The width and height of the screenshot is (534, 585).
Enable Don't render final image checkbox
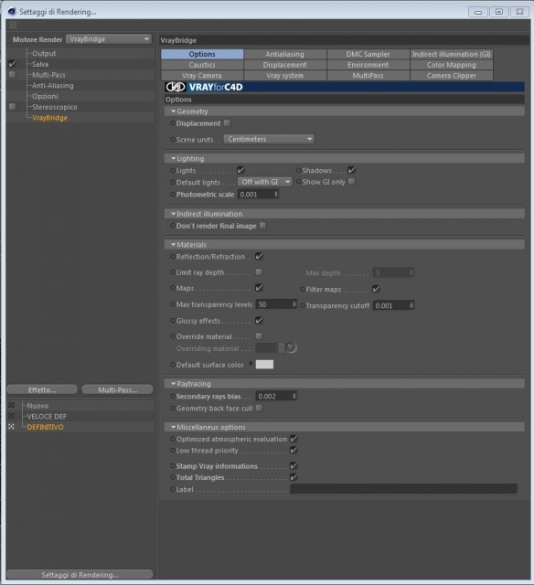(262, 226)
